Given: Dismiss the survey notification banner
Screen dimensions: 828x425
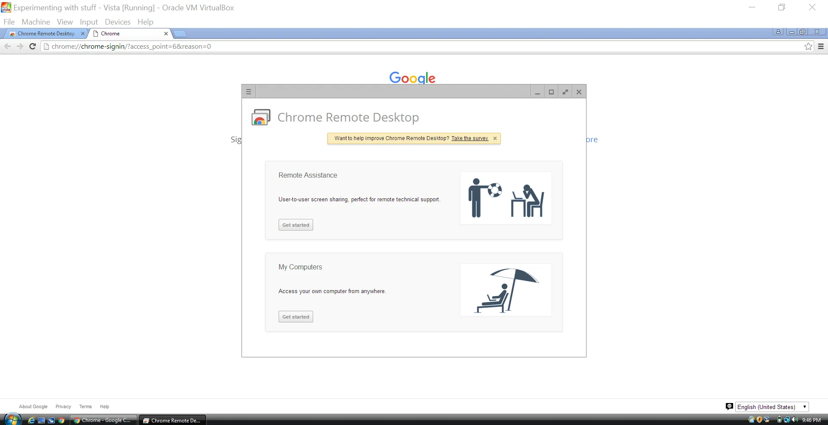Looking at the screenshot, I should 495,138.
